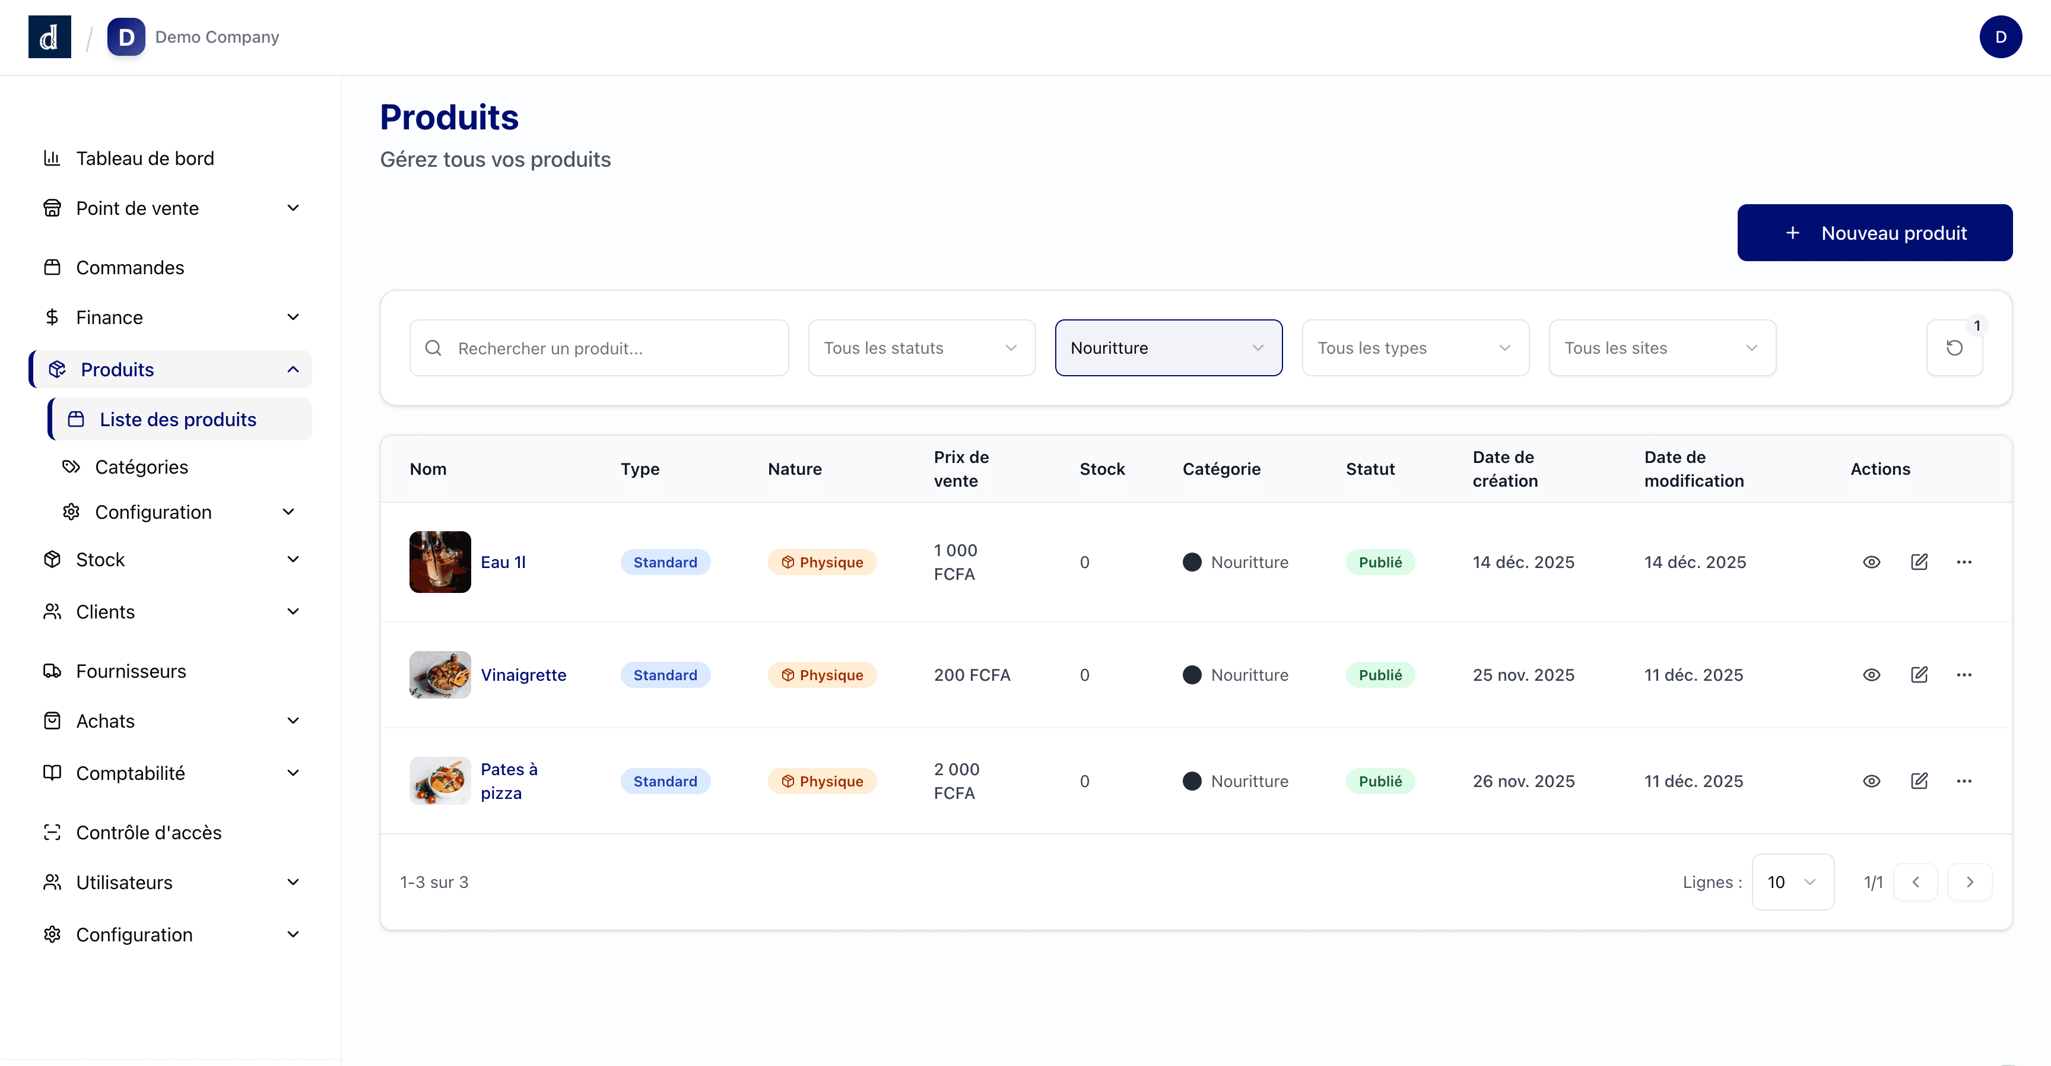The image size is (2051, 1066).
Task: Click the black Nourriture color dot in Eau 1l row
Action: click(1191, 562)
